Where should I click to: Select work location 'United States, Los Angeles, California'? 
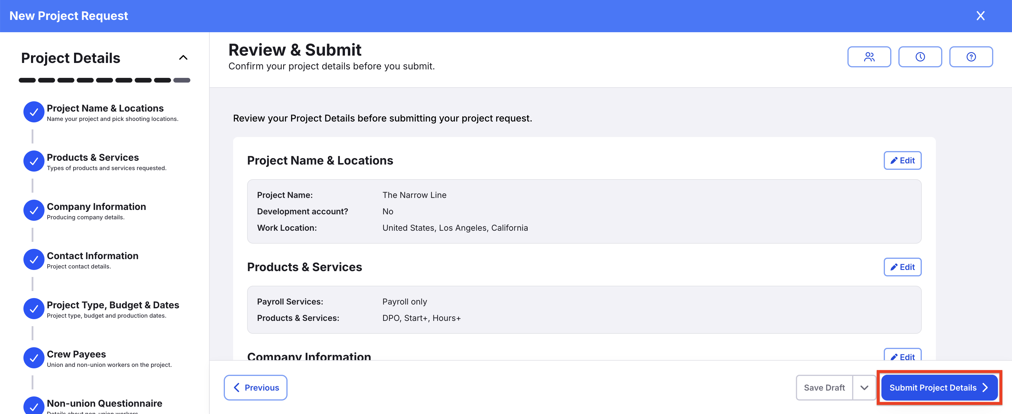(x=455, y=228)
